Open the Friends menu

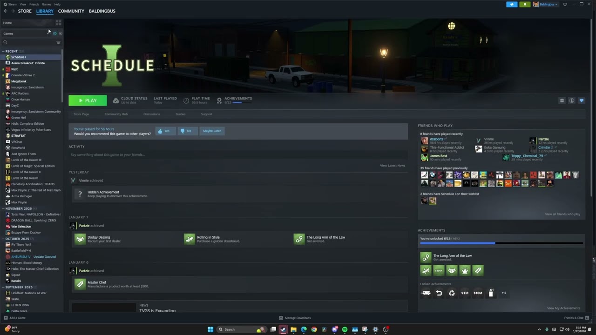click(34, 4)
